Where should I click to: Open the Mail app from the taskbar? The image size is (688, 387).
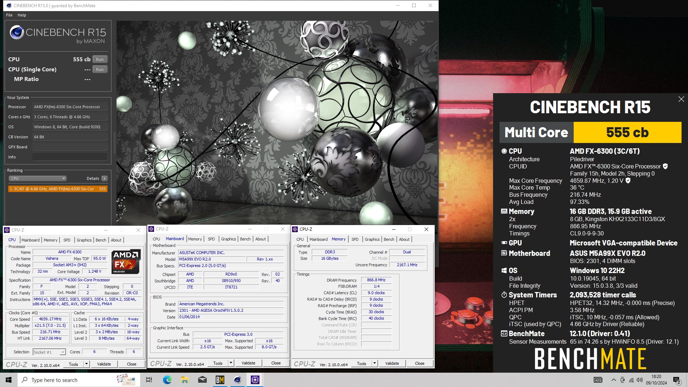(x=202, y=380)
